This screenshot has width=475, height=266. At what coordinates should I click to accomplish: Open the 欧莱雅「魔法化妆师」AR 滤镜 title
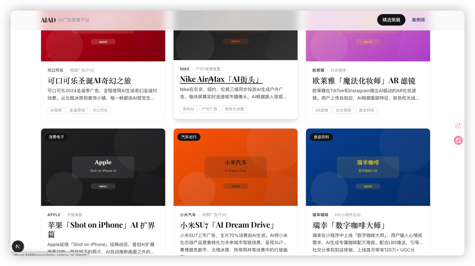[364, 81]
